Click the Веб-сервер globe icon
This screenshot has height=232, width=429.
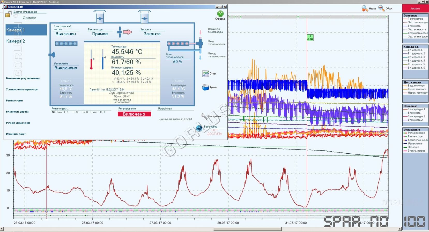[199, 128]
